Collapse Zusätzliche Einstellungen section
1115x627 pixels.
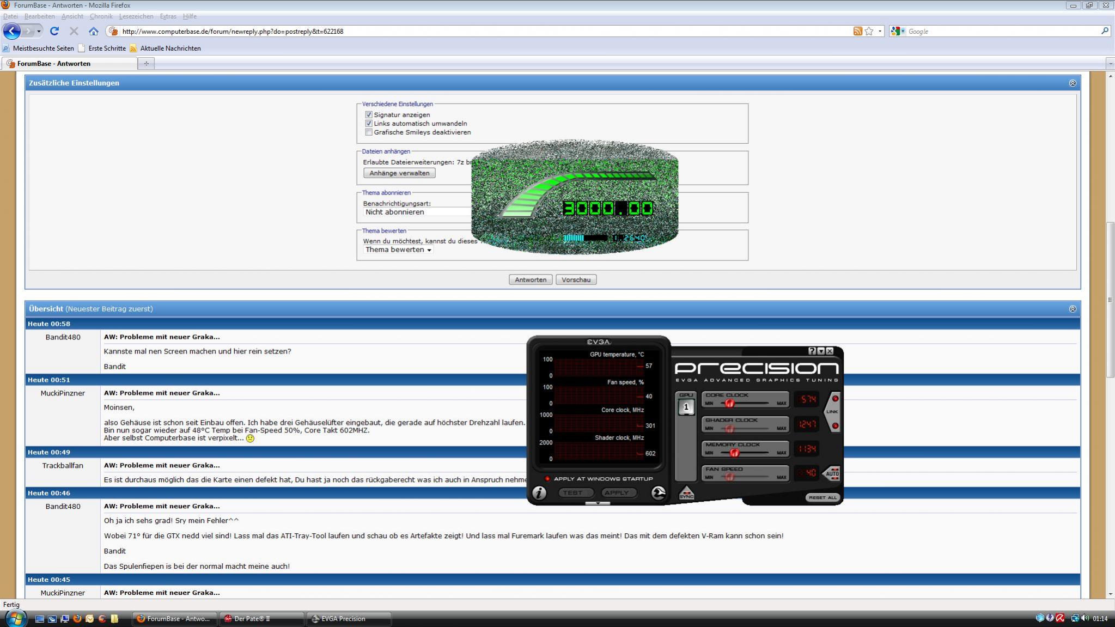[x=1072, y=83]
